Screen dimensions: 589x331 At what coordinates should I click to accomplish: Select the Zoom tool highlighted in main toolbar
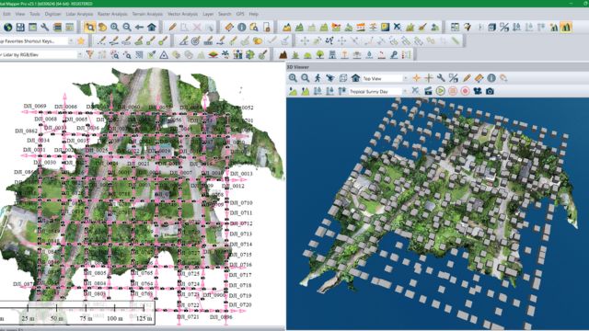click(89, 27)
